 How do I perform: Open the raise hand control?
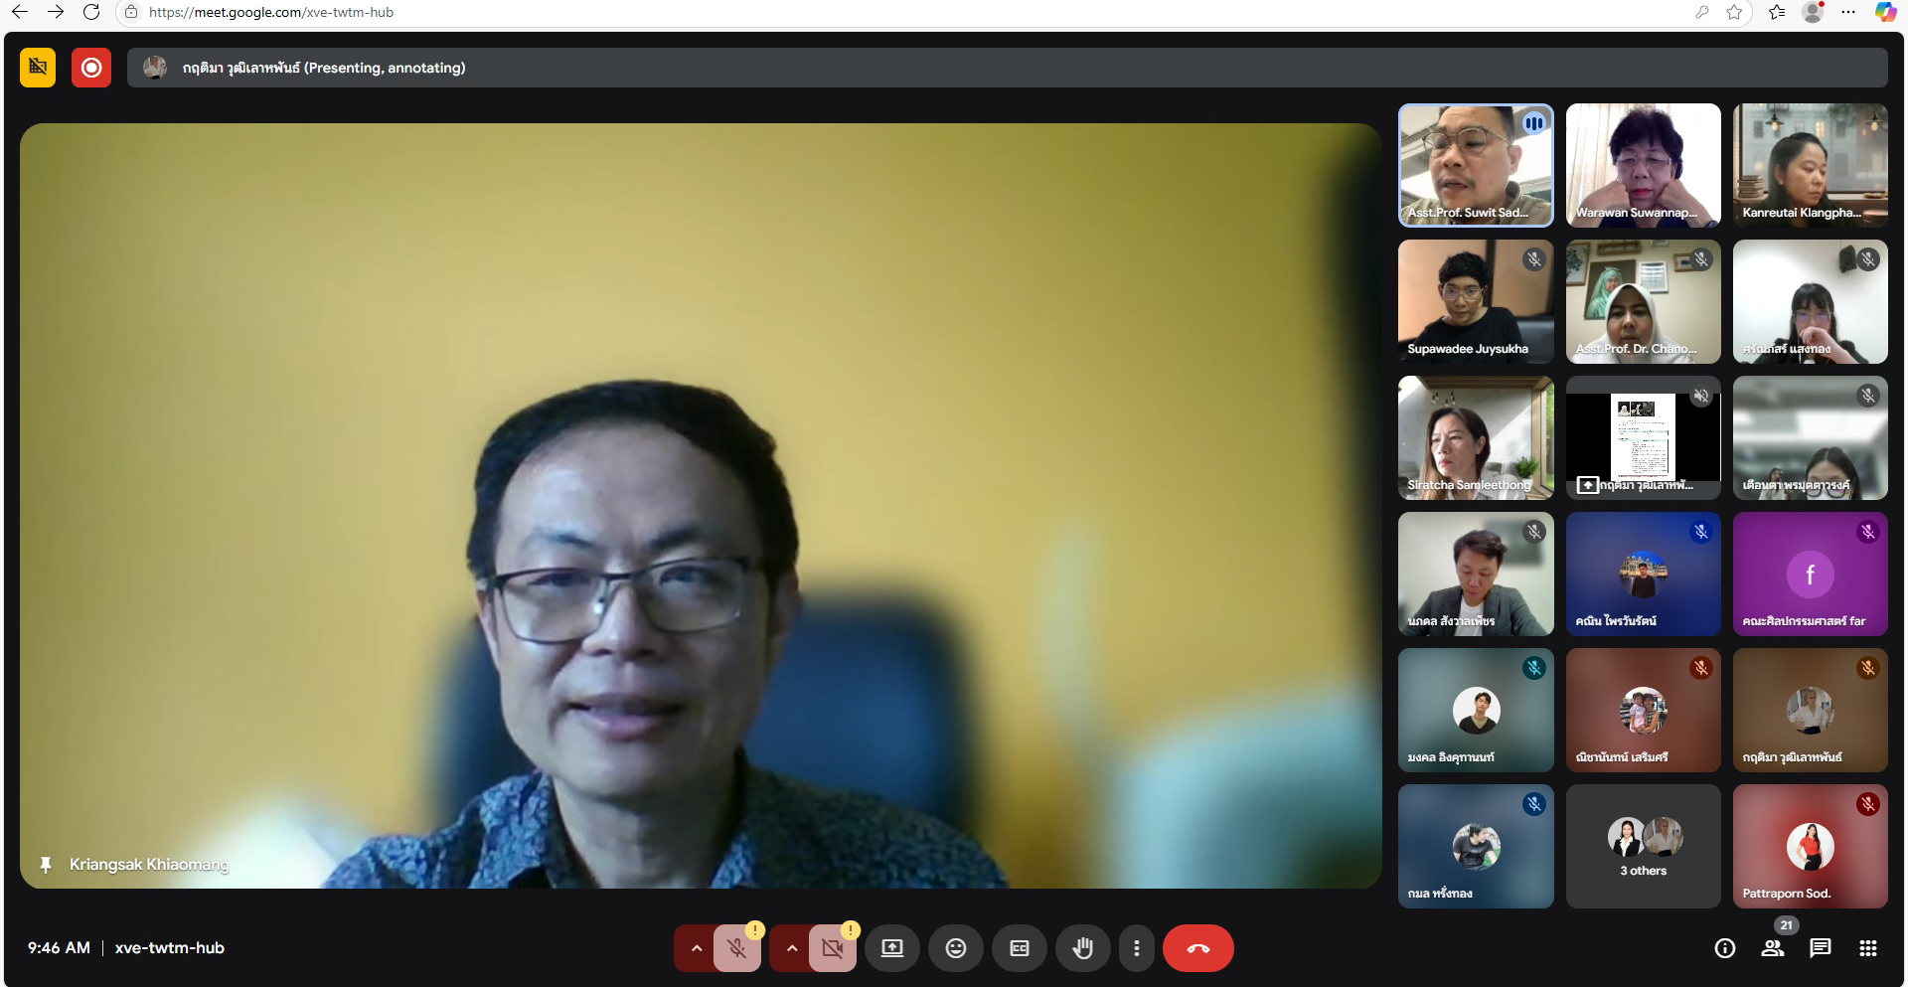pyautogui.click(x=1082, y=948)
